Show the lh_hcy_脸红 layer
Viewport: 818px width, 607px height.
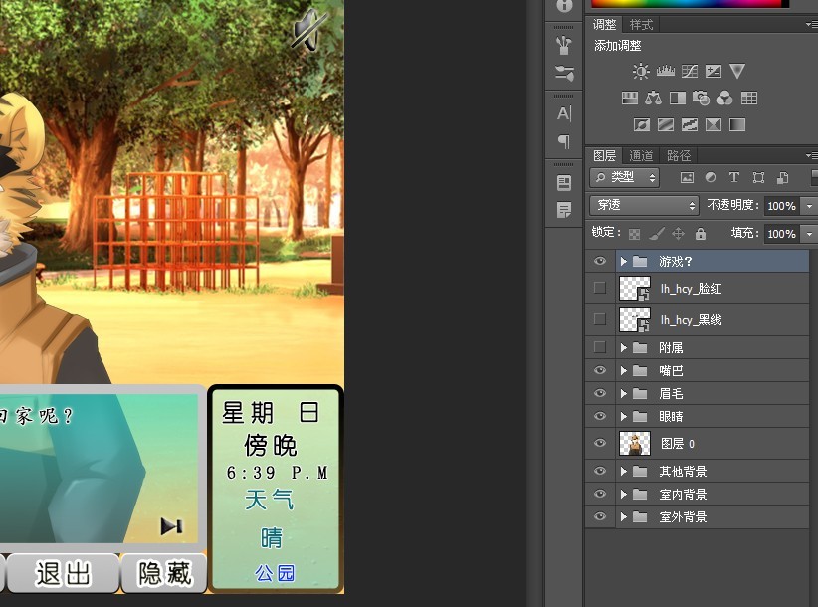[x=599, y=288]
